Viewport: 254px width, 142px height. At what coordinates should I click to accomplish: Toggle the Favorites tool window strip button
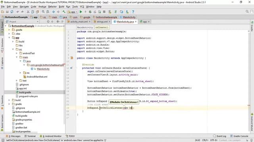(2, 103)
